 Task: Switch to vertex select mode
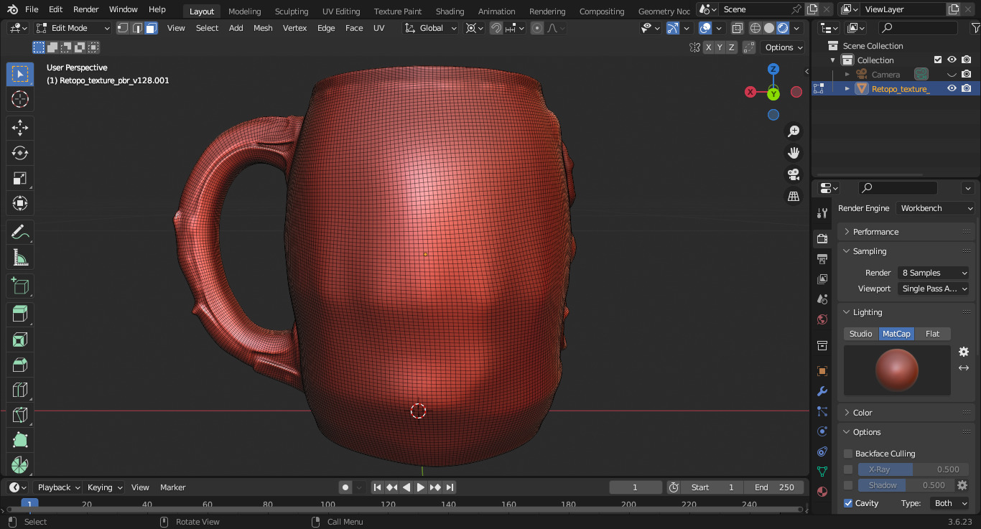click(123, 28)
